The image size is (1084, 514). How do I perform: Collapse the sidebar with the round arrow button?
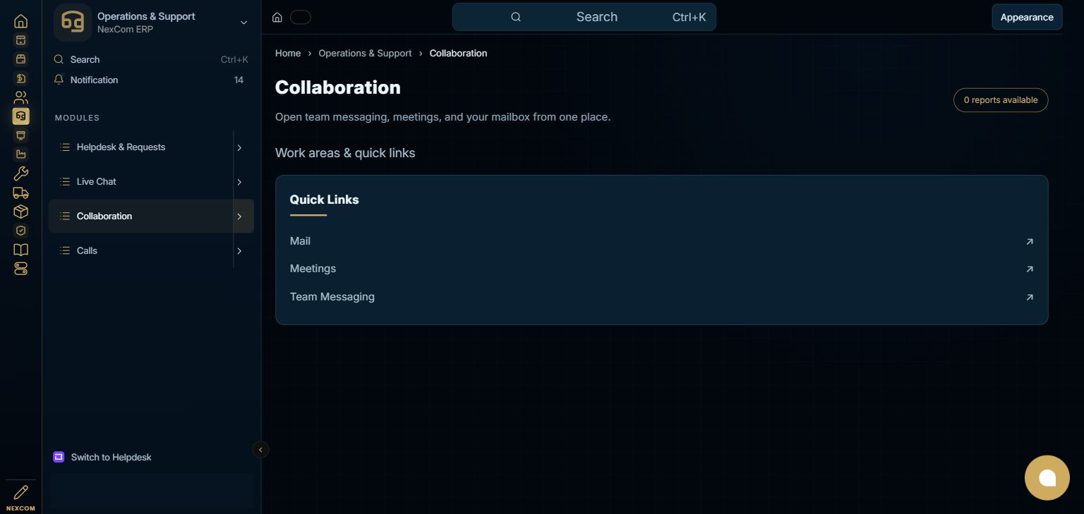[x=260, y=450]
